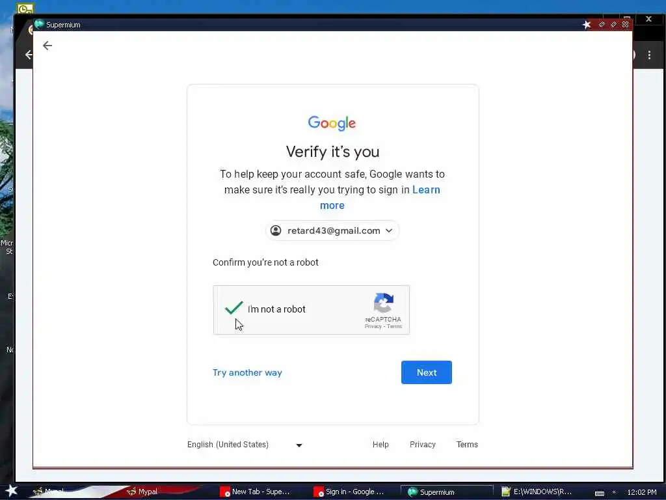
Task: Switch to Sign in - Google taskbar item
Action: (x=349, y=492)
